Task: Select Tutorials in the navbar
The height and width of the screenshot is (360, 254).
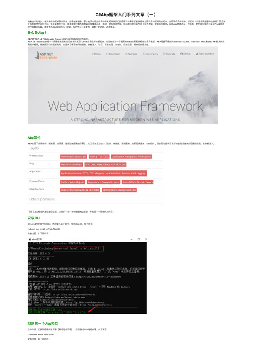Action: [169, 54]
